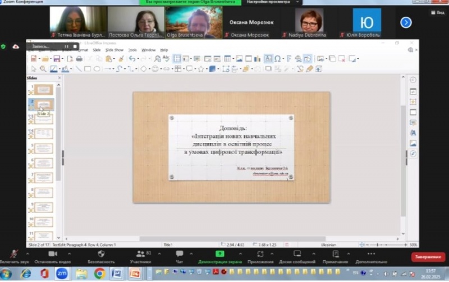The image size is (449, 282).
Task: Open the Tools menu in Impress
Action: click(x=132, y=50)
